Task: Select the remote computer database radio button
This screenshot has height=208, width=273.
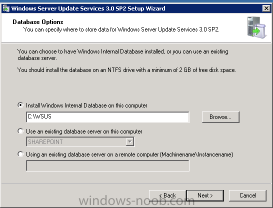Action: click(20, 154)
